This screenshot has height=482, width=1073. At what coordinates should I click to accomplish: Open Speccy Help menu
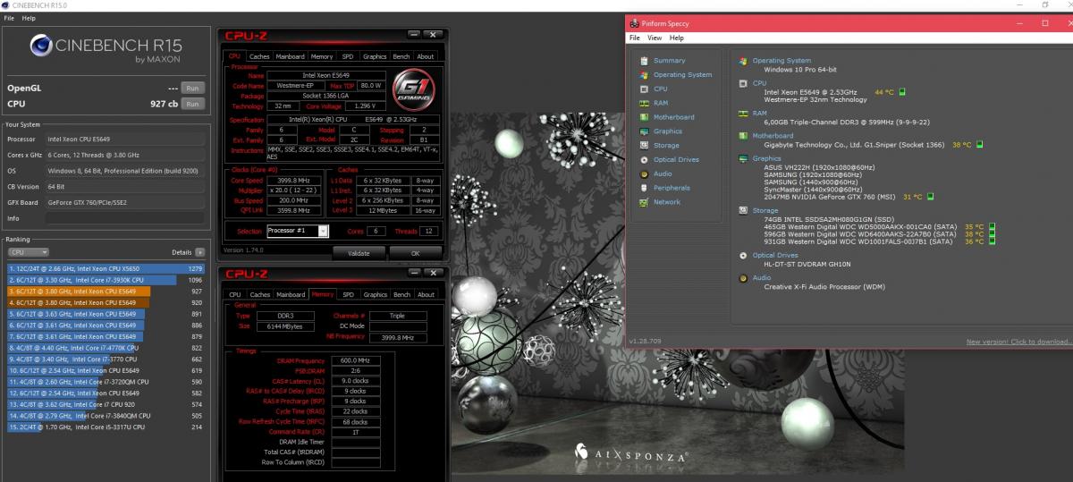tap(677, 38)
